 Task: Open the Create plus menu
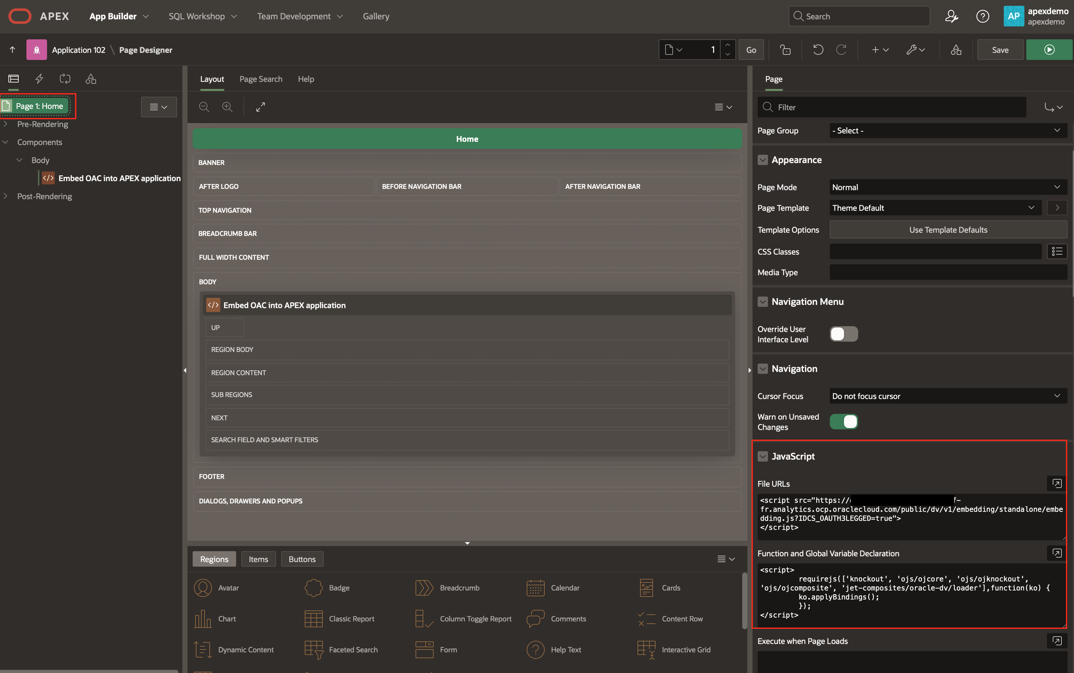tap(880, 49)
